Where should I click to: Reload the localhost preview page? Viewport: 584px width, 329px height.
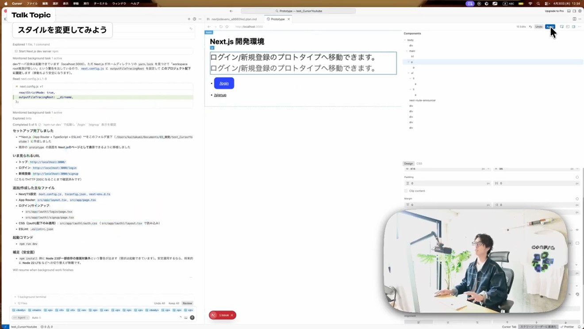221,27
